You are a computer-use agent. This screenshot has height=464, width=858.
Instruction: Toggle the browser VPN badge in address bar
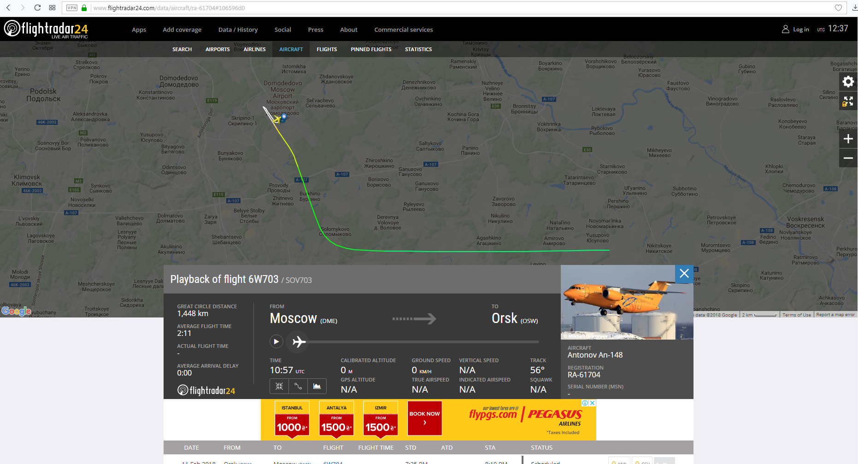tap(72, 8)
